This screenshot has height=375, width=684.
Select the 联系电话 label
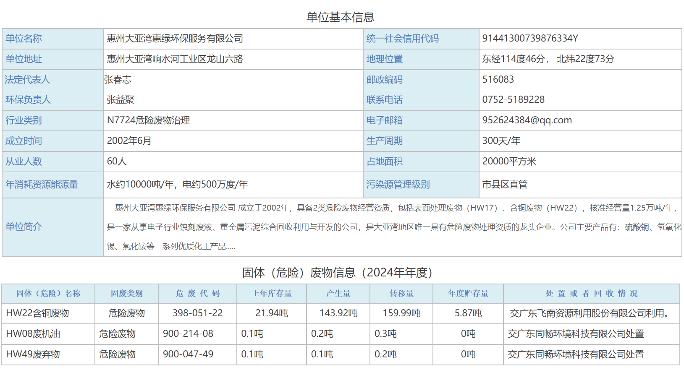point(384,100)
